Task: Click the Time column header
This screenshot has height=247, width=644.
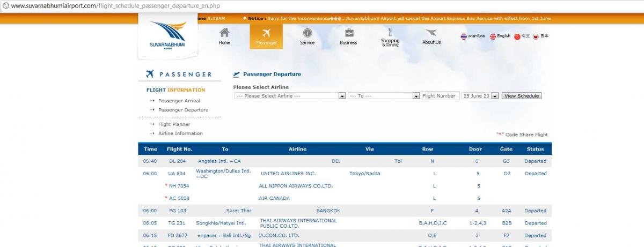Action: pos(151,149)
